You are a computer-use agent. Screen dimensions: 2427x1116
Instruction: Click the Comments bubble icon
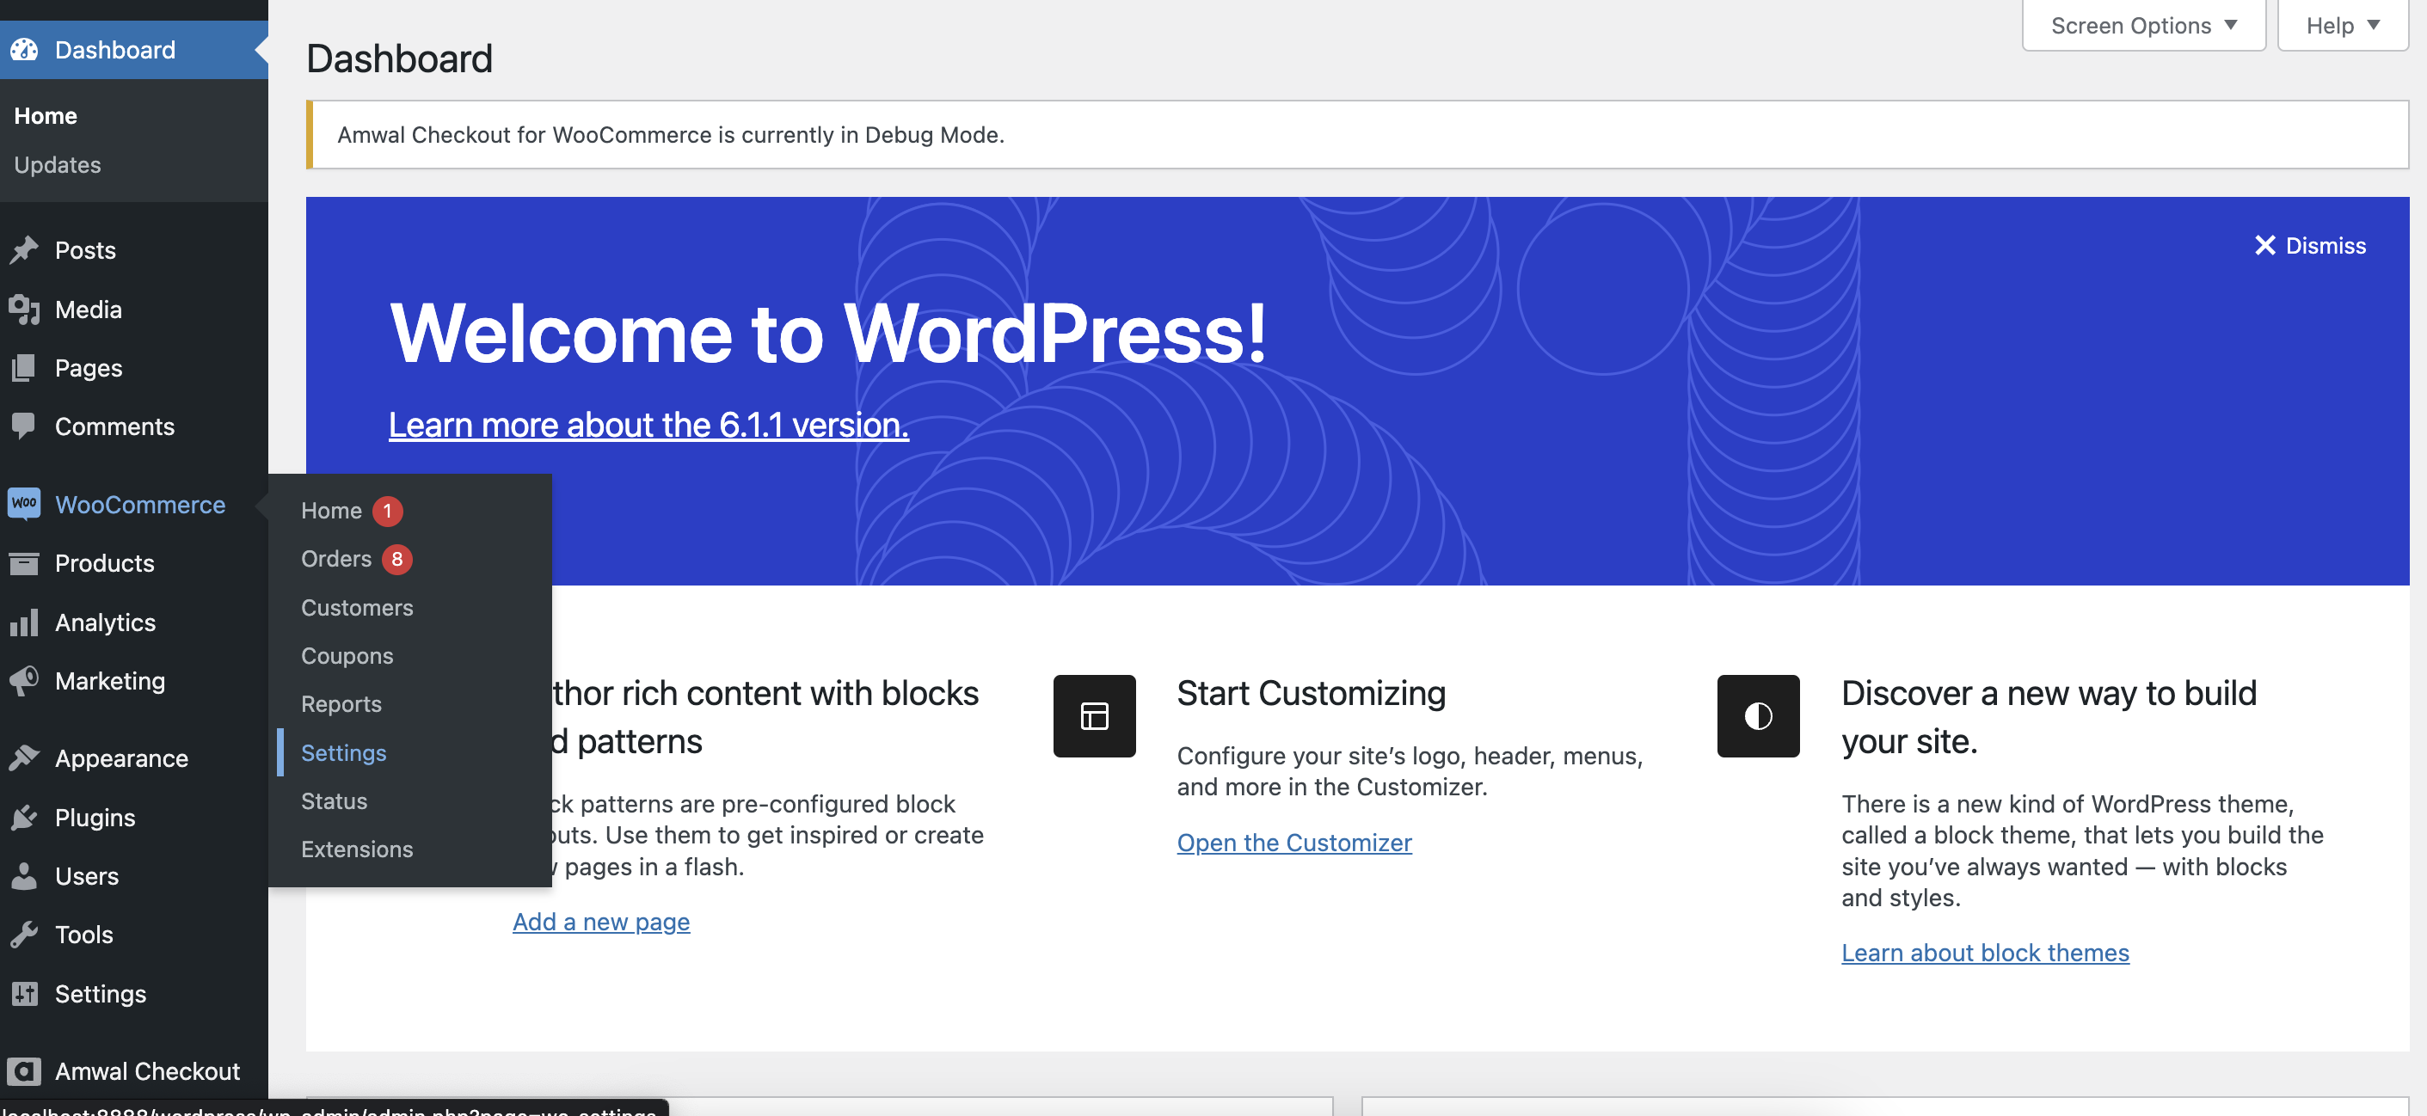24,426
